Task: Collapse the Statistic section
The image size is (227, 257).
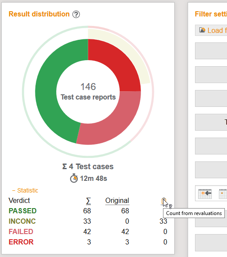Action: click(25, 190)
